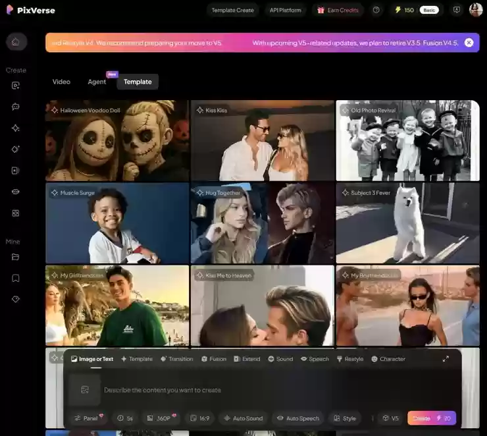487x436 pixels.
Task: Click the Earn Credits button
Action: point(338,10)
